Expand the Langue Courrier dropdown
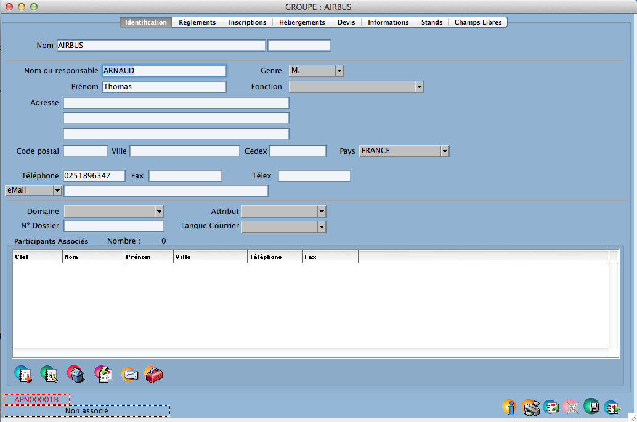Viewport: 637px width, 422px height. (x=284, y=226)
